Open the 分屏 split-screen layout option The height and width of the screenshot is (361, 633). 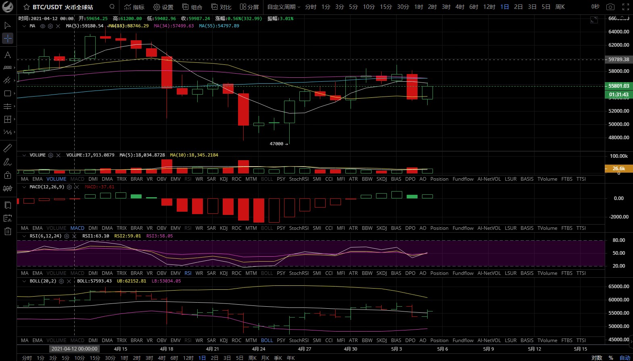coord(249,7)
